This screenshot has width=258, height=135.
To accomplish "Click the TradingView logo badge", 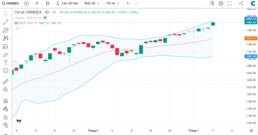I will (x=19, y=121).
